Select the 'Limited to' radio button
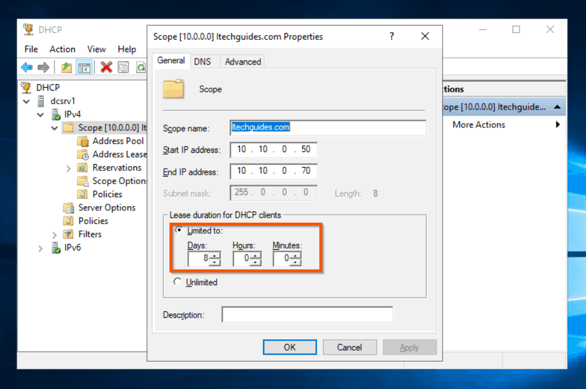Screen dimensions: 586x389 pos(178,230)
